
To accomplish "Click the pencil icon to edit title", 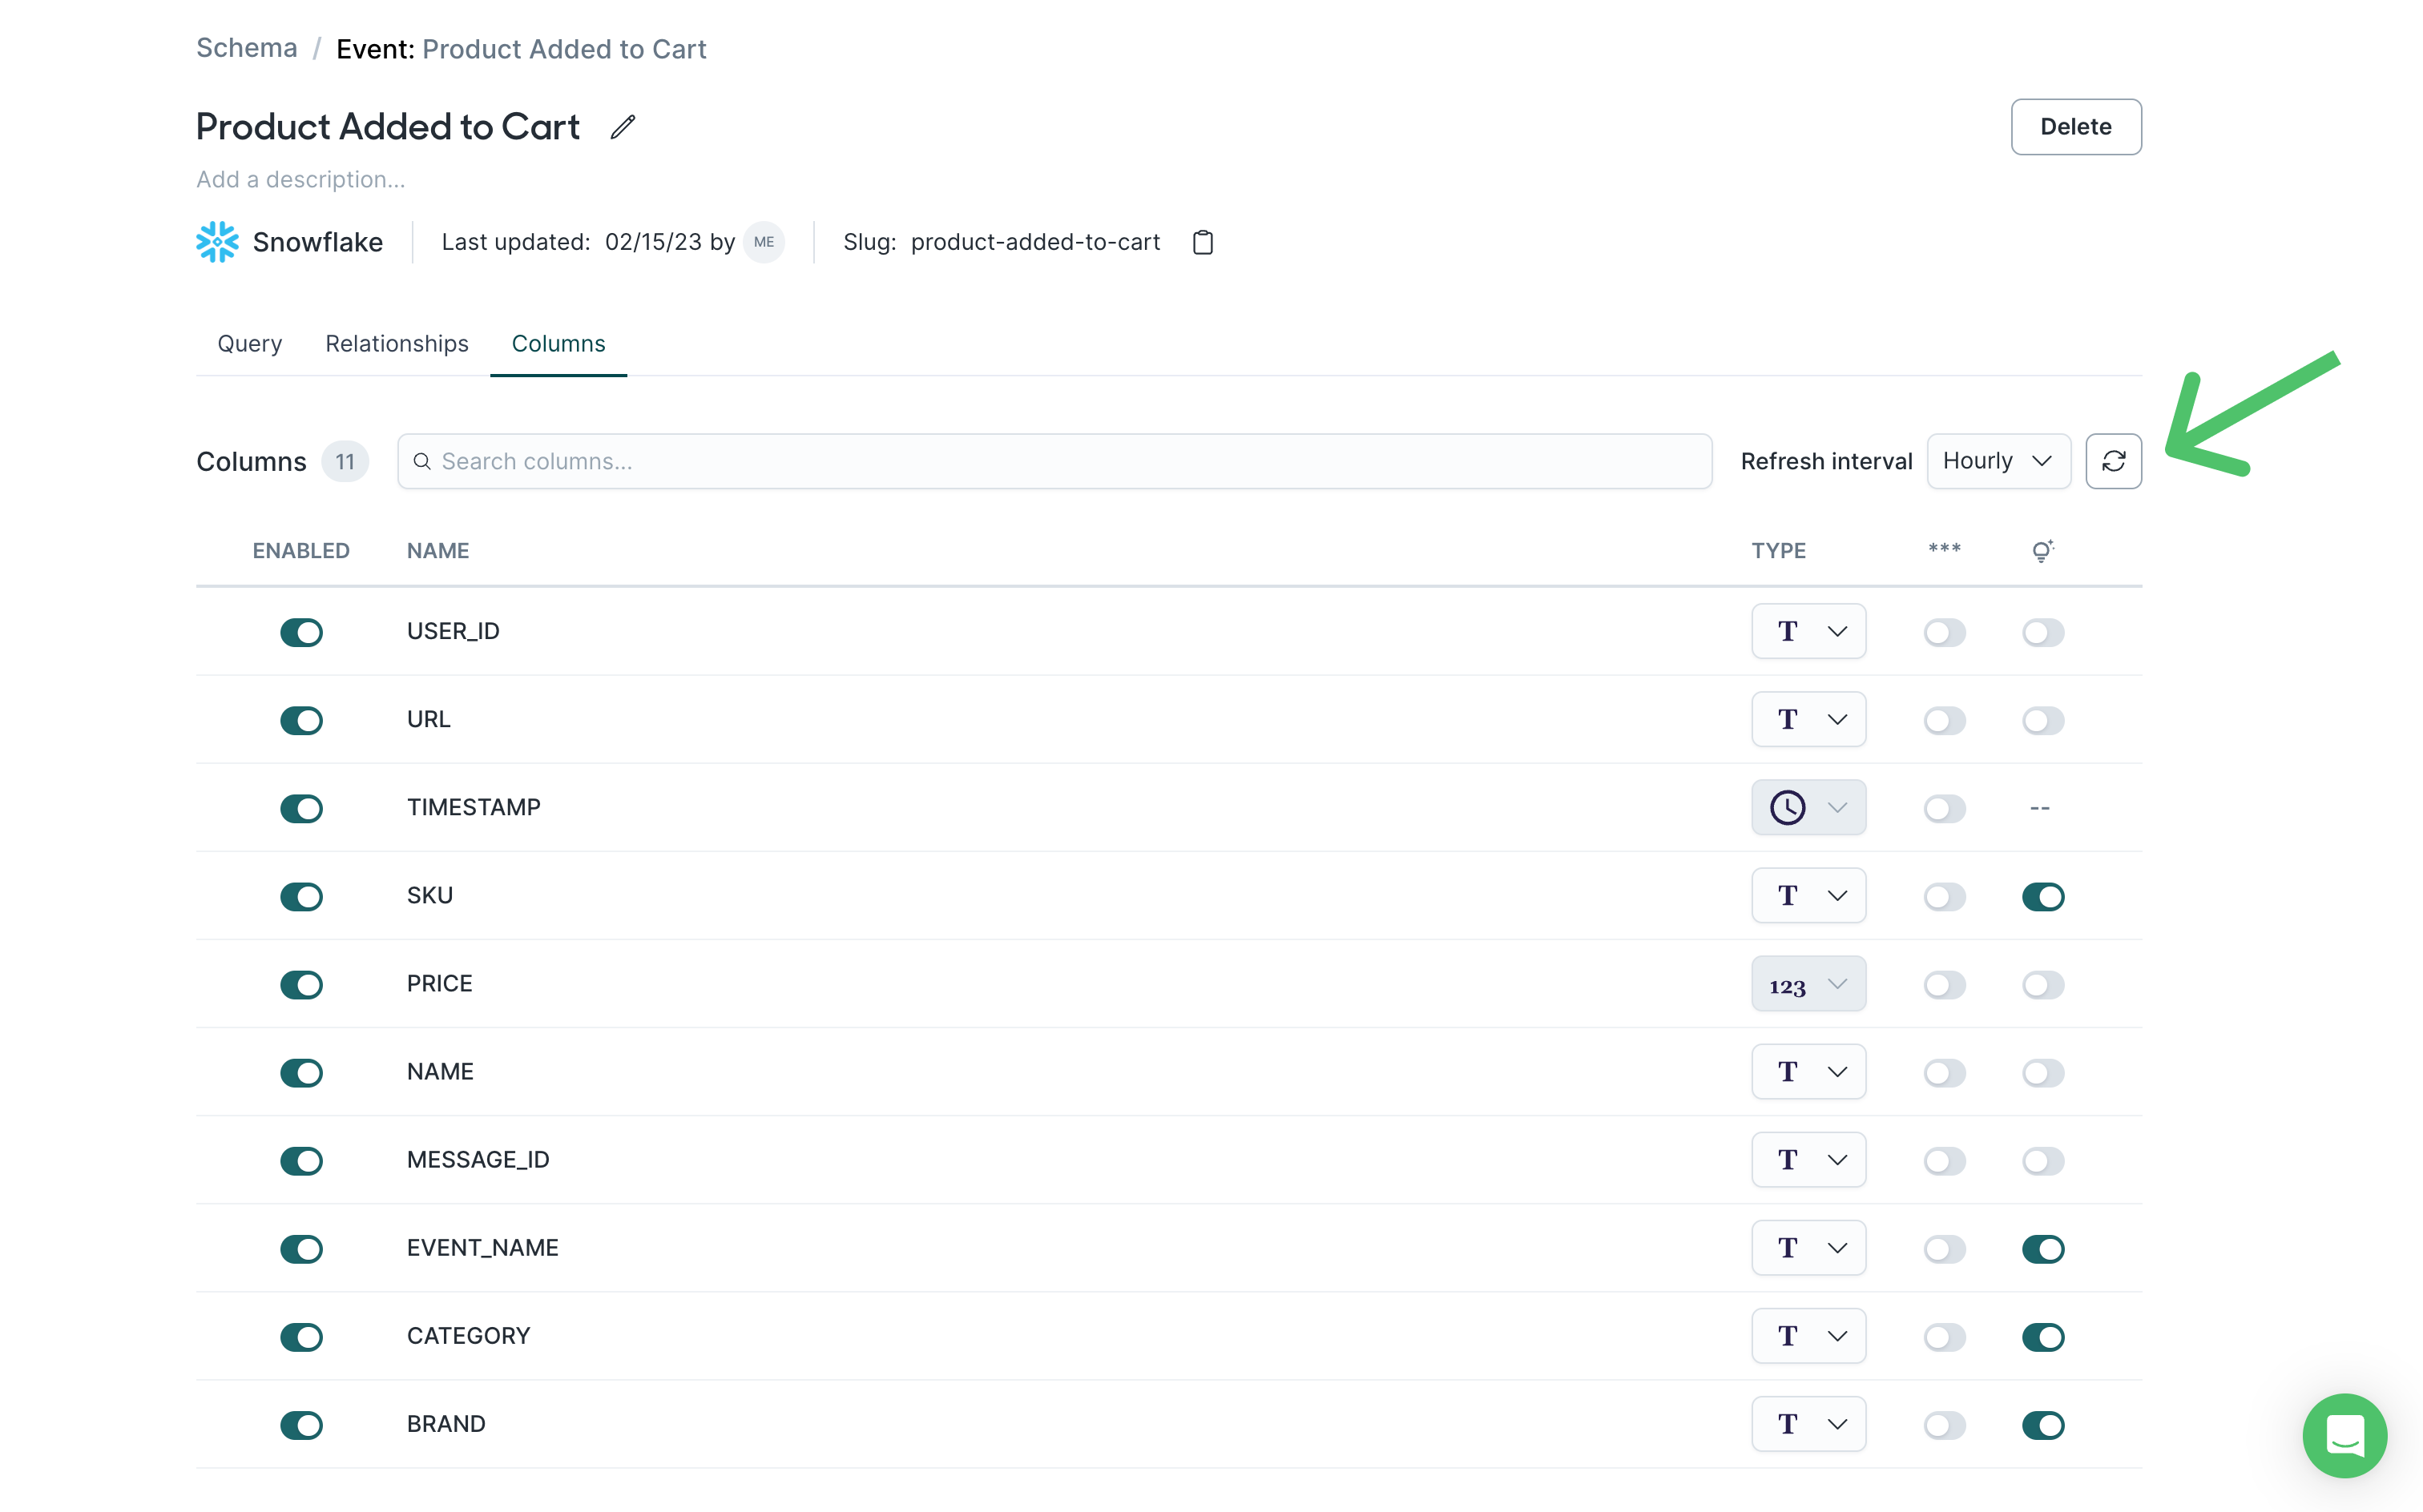I will click(x=623, y=127).
